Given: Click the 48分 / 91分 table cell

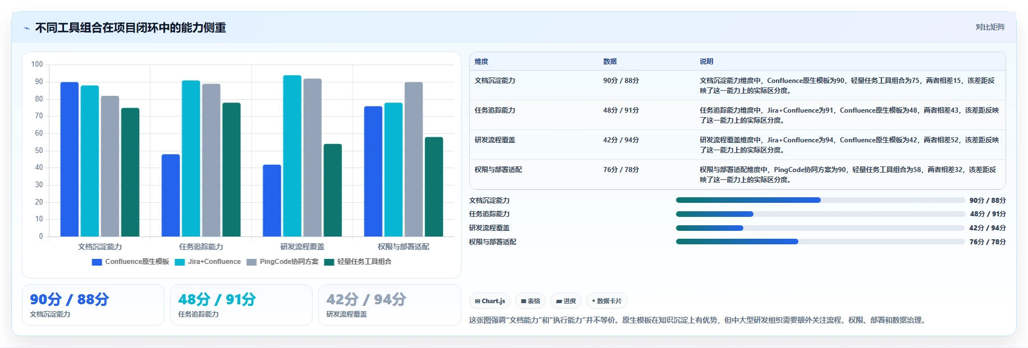Looking at the screenshot, I should point(621,110).
